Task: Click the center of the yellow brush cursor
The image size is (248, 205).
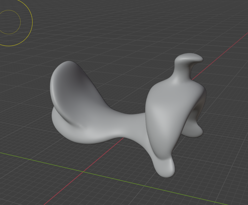Action: coord(9,22)
